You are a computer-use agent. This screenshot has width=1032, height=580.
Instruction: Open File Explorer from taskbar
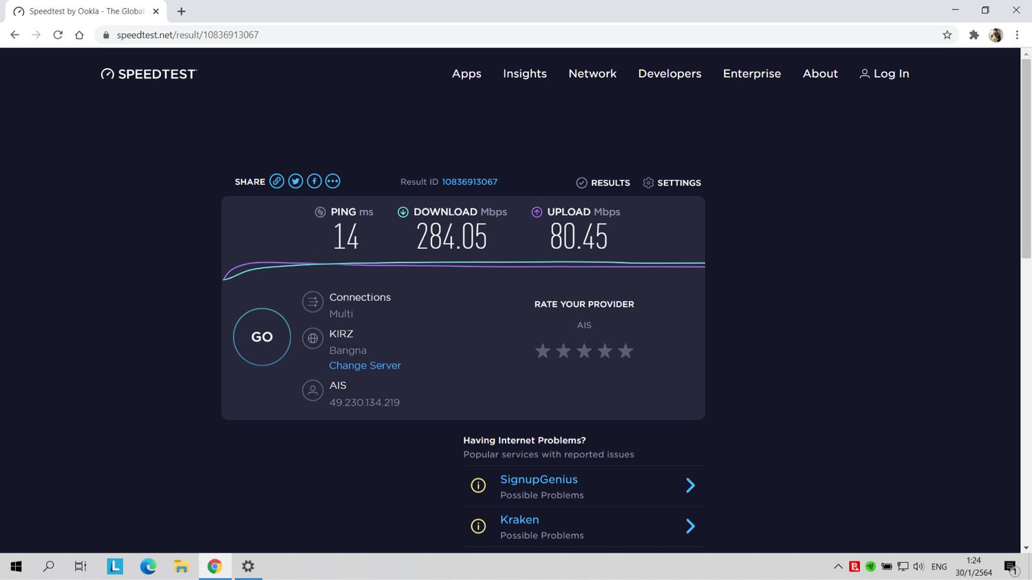pos(181,566)
